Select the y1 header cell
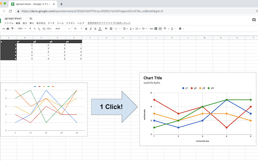258x161 pixels. coord(25,41)
